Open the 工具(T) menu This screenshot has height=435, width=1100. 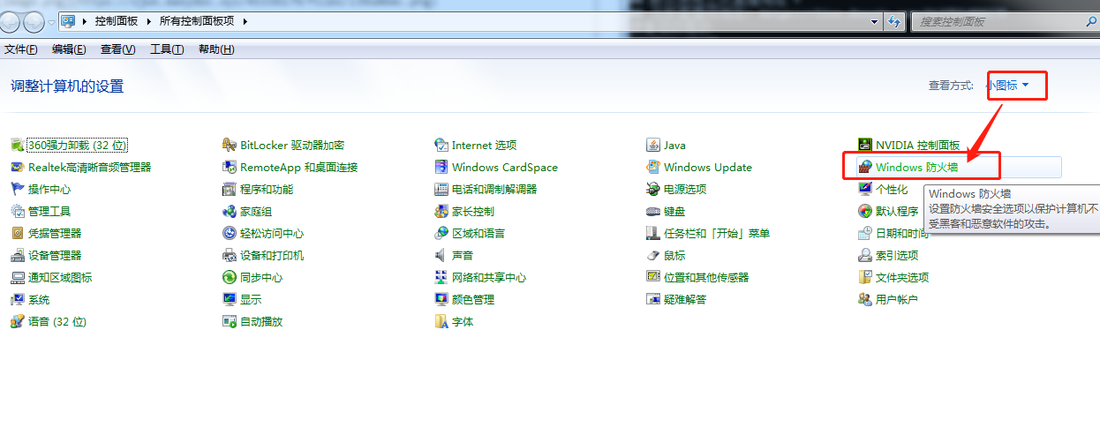167,49
